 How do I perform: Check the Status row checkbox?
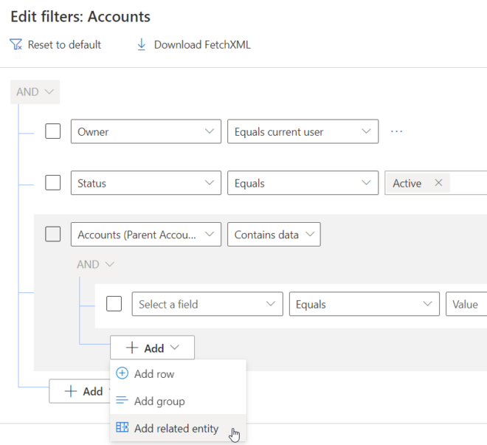[x=53, y=183]
